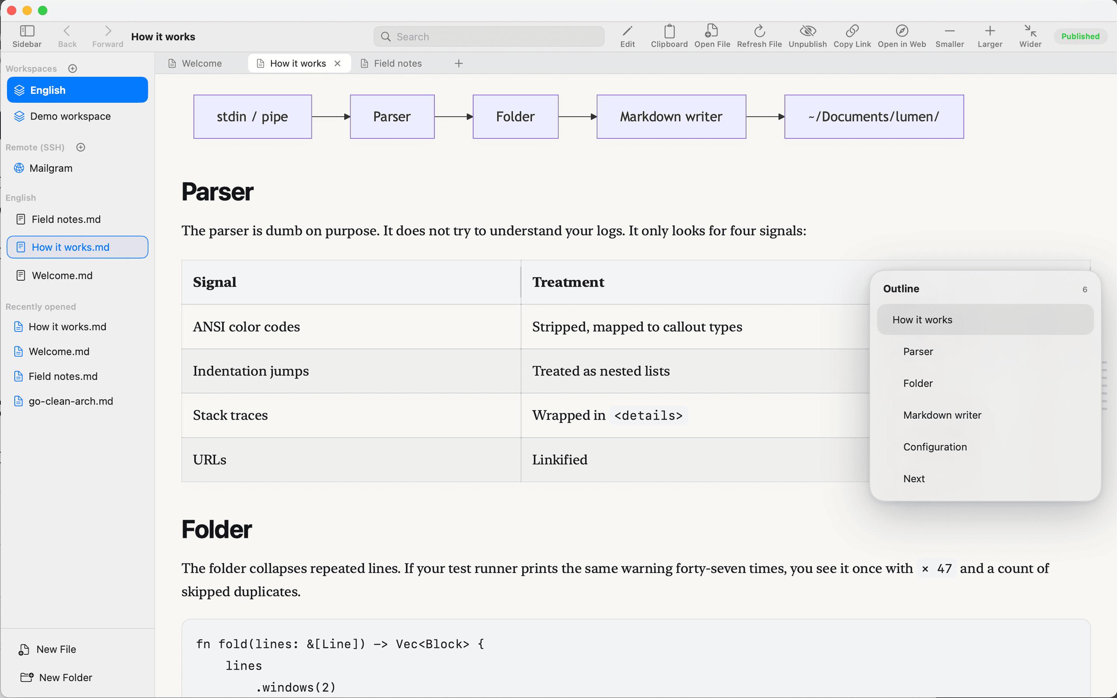The width and height of the screenshot is (1117, 698).
Task: Open the Demo workspace
Action: [x=78, y=116]
